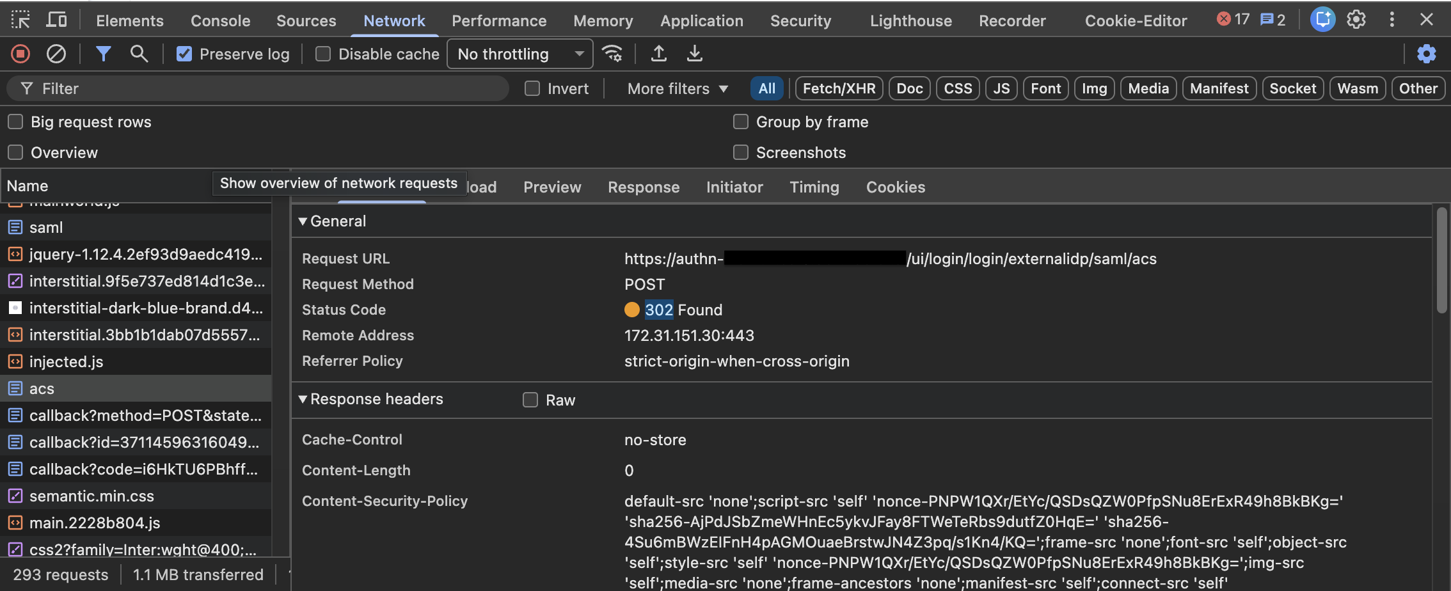This screenshot has height=591, width=1451.
Task: Open the AI assistance icon
Action: point(1322,20)
